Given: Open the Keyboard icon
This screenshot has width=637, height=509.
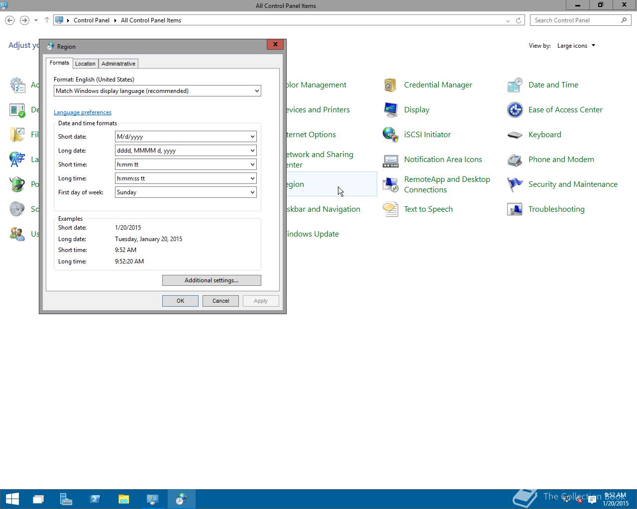Looking at the screenshot, I should 515,135.
